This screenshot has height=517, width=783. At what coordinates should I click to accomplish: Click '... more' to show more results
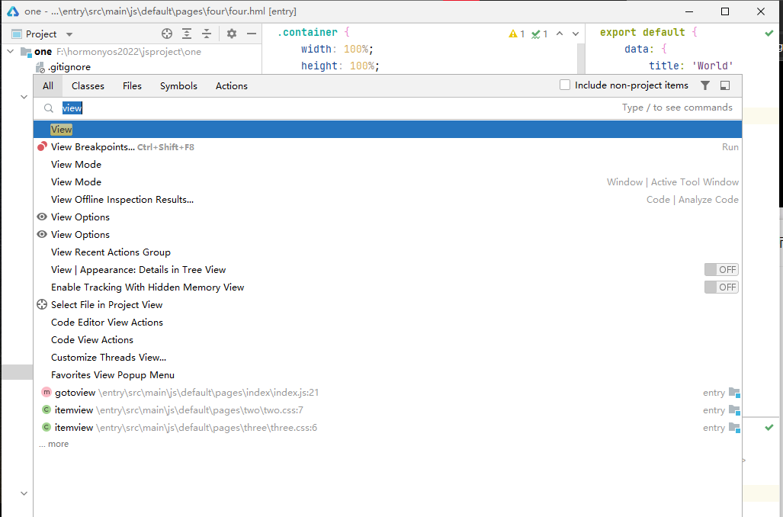tap(54, 444)
